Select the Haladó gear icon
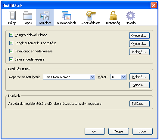The height and width of the screenshot is (140, 159). (131, 16)
